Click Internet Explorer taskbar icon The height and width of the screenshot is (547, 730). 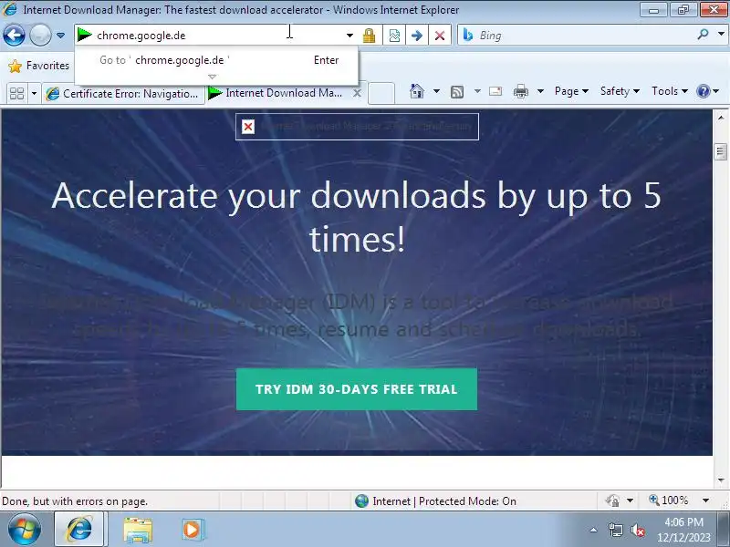79,530
